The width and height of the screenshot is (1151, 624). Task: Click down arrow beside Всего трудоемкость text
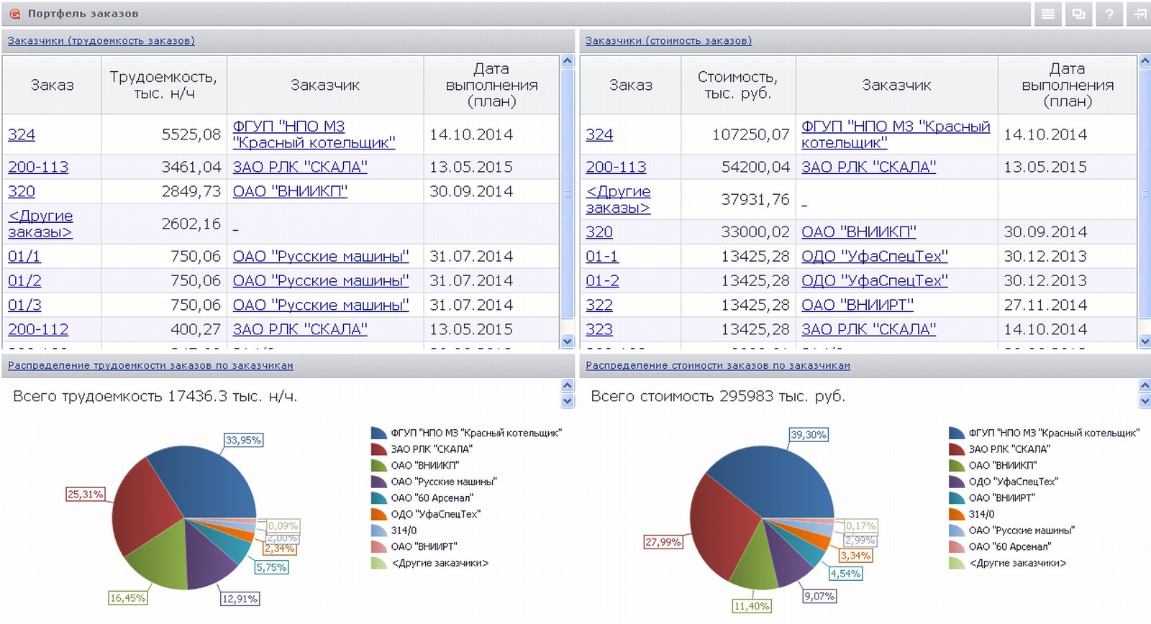click(x=568, y=401)
